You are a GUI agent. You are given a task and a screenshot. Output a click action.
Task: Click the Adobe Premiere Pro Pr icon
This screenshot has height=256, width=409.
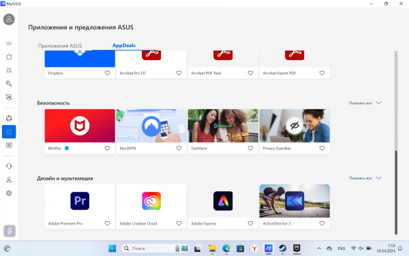coord(80,201)
